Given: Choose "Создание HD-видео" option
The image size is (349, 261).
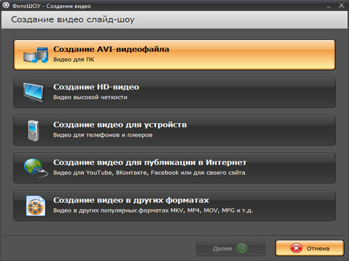Looking at the screenshot, I should (x=96, y=87).
